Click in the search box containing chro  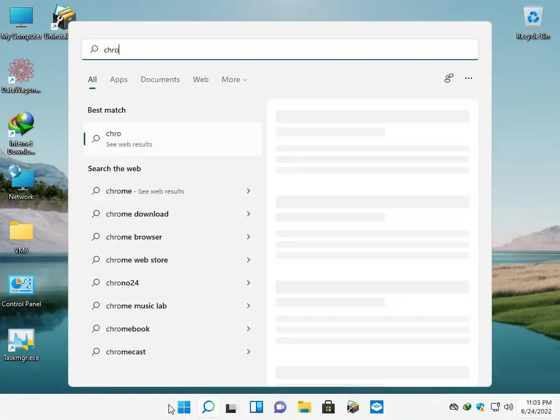pyautogui.click(x=280, y=49)
